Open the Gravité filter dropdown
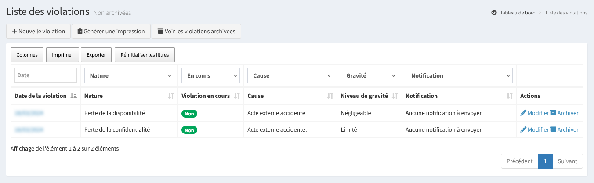 tap(369, 75)
